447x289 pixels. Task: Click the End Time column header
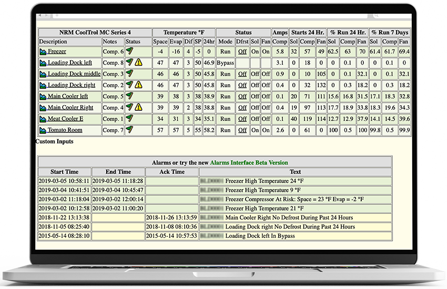(118, 172)
